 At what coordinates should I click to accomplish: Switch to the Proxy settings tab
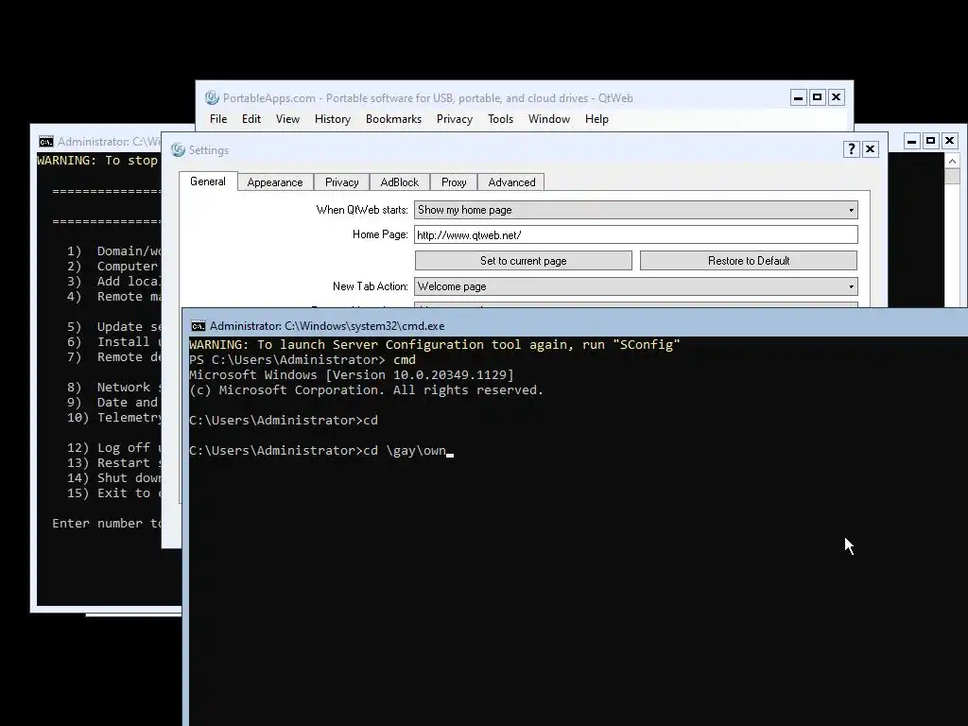(454, 182)
